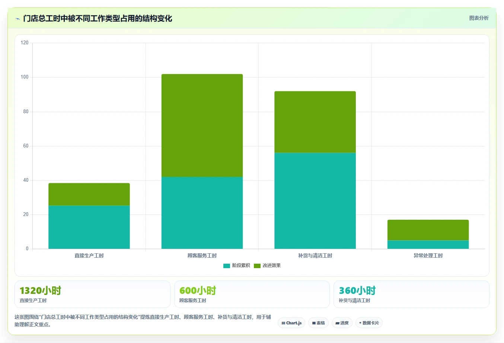
Task: Click the 直接生产工时 x-axis label
Action: coord(89,255)
